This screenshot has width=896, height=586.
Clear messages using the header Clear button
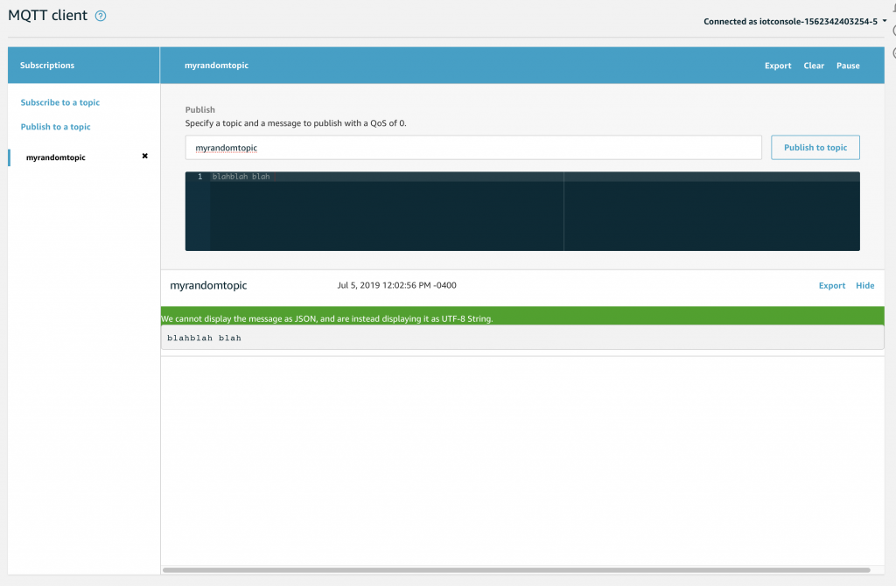point(814,66)
